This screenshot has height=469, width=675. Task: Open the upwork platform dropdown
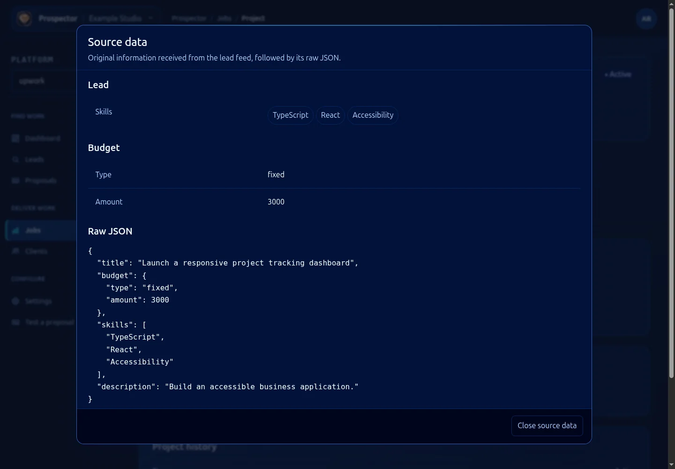(42, 81)
